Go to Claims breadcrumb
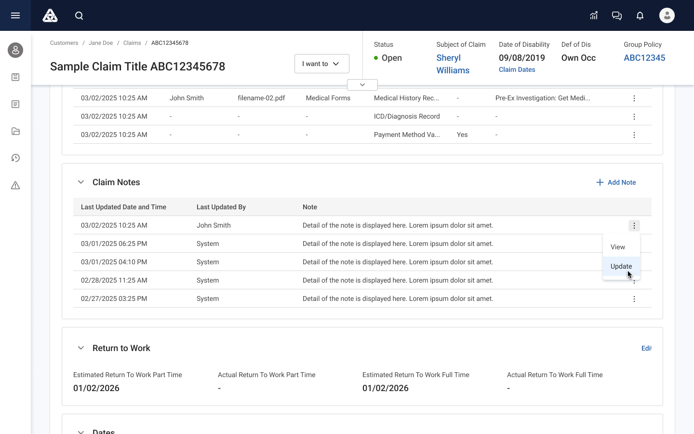 tap(132, 43)
